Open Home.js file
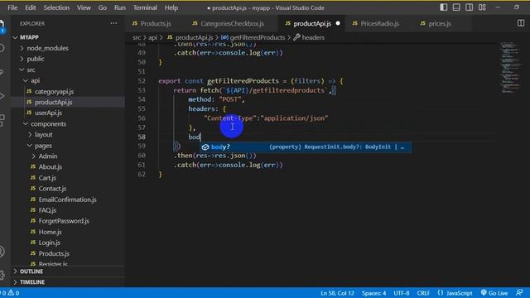The width and height of the screenshot is (530, 298). [x=50, y=232]
